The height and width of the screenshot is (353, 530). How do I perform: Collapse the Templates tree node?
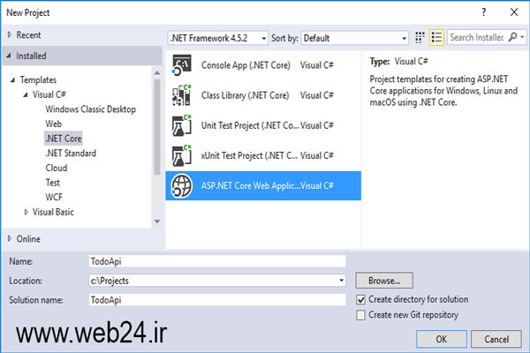tap(13, 80)
